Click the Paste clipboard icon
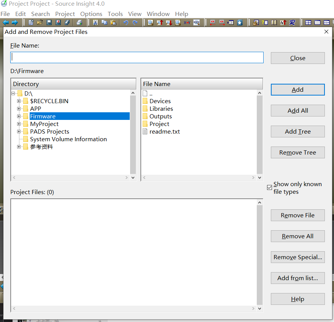The image size is (334, 322). coord(113,22)
